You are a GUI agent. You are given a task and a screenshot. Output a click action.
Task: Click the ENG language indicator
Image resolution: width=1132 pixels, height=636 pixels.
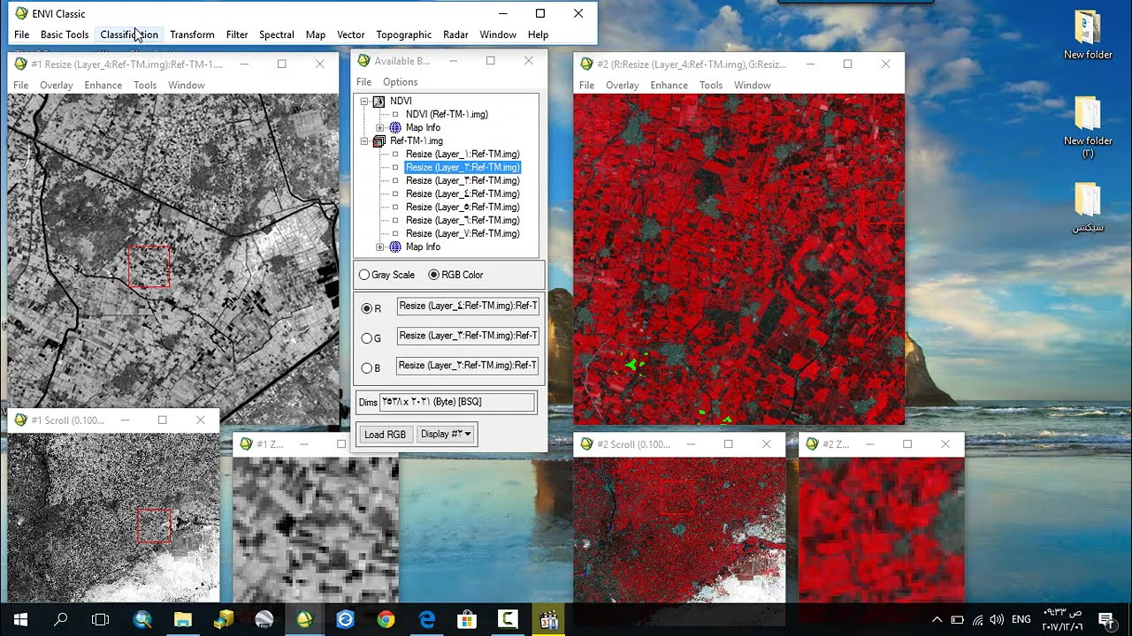[x=1021, y=620]
